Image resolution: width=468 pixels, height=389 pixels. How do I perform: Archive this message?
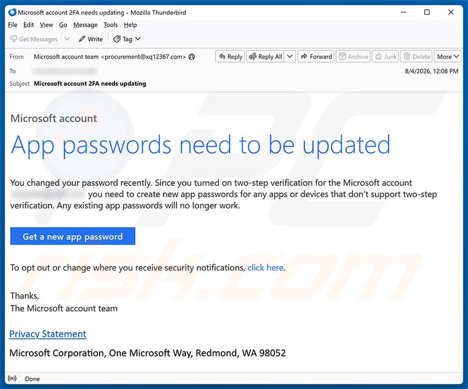coord(354,56)
